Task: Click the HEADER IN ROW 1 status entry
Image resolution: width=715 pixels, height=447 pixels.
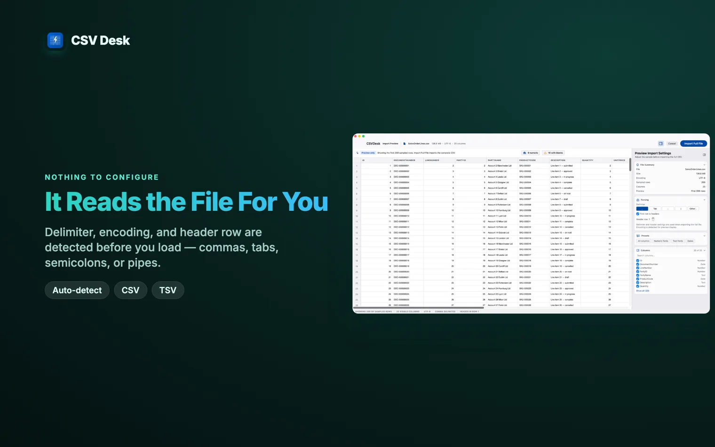Action: click(x=469, y=311)
